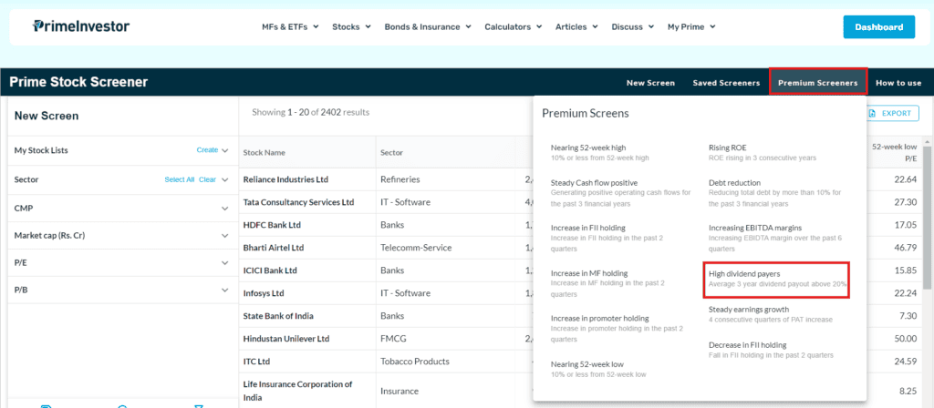
Task: Click the Sector column header
Action: click(391, 153)
